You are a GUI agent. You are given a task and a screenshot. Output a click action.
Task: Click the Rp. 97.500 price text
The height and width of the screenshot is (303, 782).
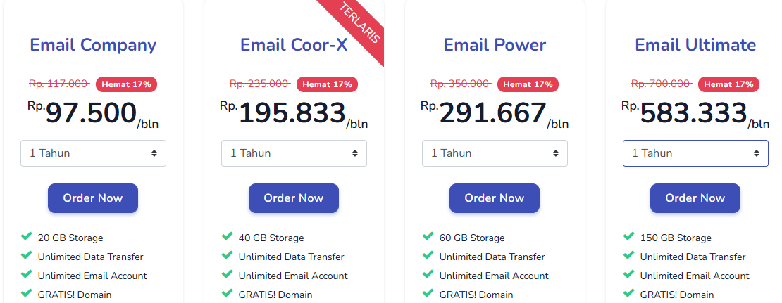[91, 114]
